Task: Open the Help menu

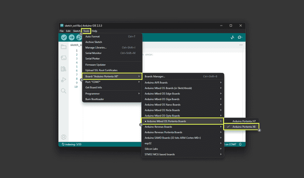Action: [x=94, y=31]
